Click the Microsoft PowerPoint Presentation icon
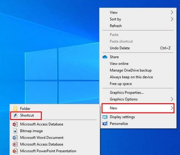Image resolution: width=180 pixels, height=155 pixels. pyautogui.click(x=15, y=151)
